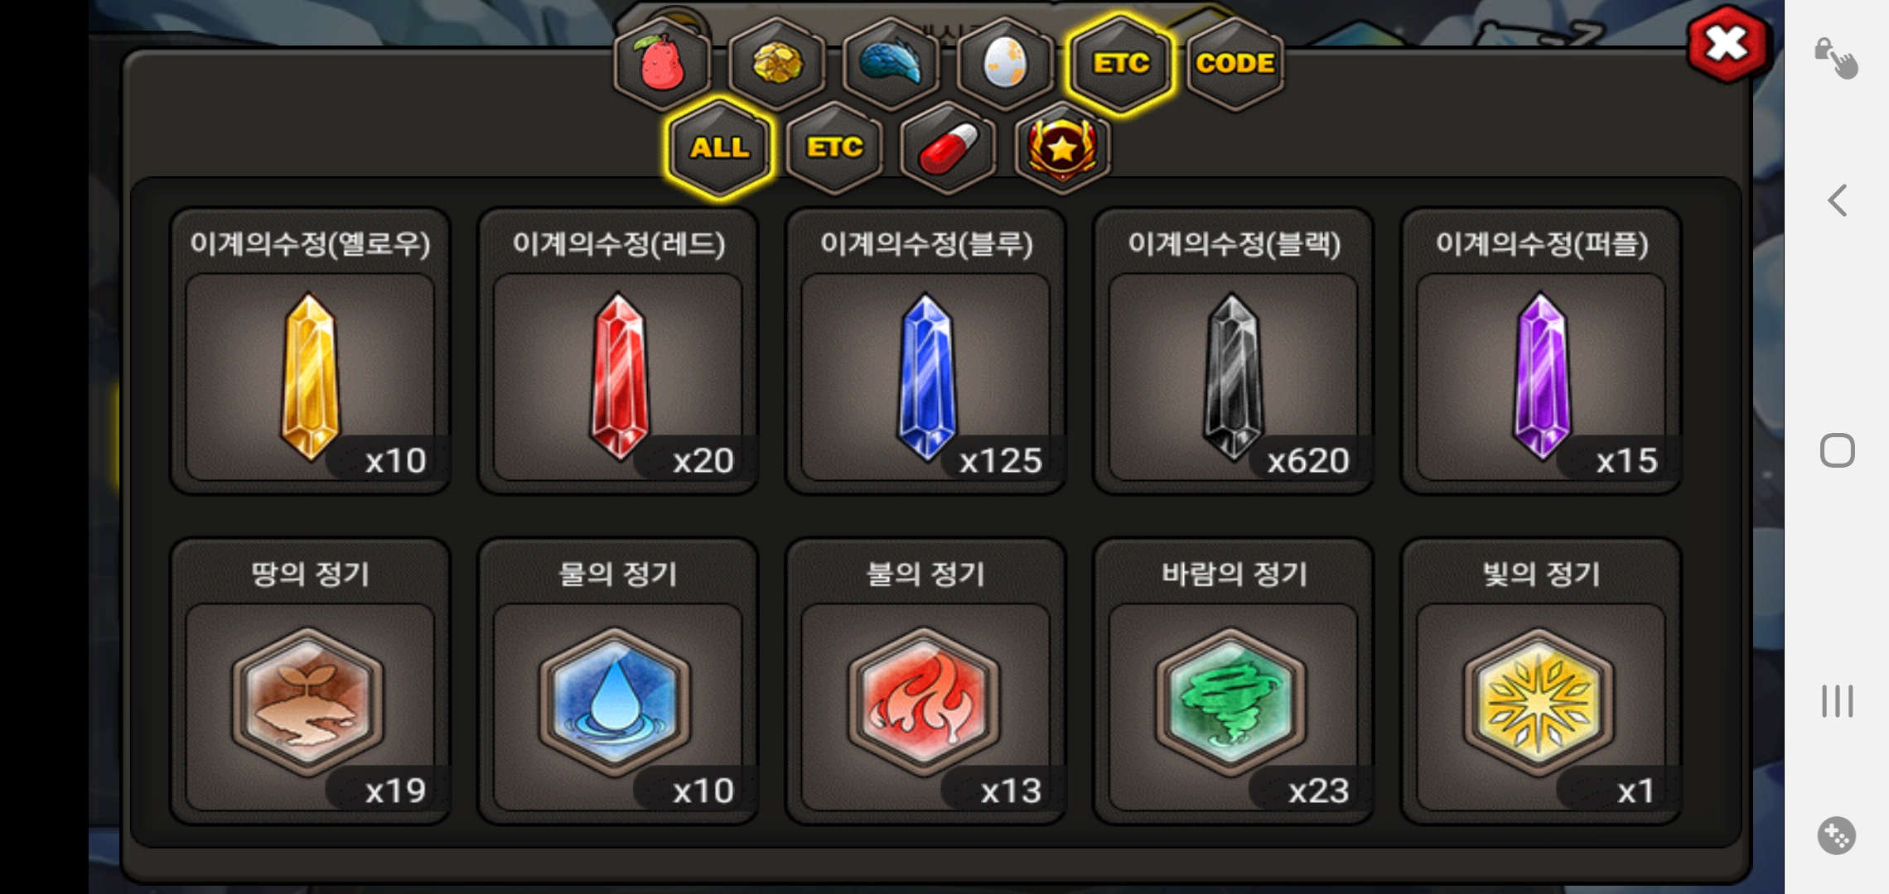The height and width of the screenshot is (894, 1889).
Task: Toggle the touch lock hand icon
Action: coord(1836,58)
